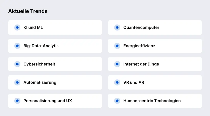Click the bullet icon next to Big-Data-Analytik

[17, 46]
